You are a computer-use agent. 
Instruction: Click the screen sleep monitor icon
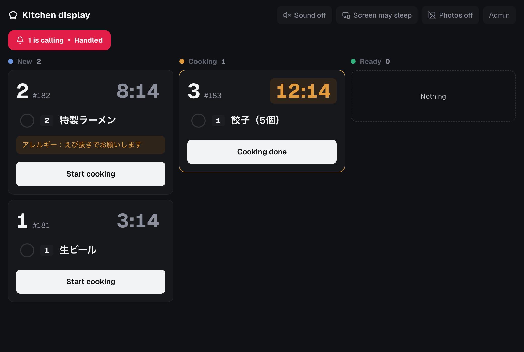[346, 15]
